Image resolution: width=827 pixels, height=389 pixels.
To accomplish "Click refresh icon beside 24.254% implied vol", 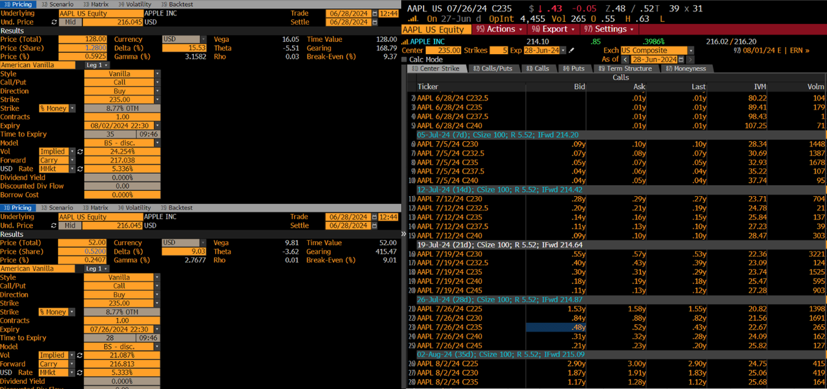I will tap(79, 152).
